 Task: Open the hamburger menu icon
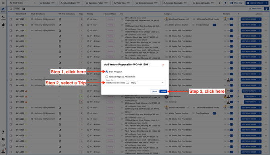point(3,3)
